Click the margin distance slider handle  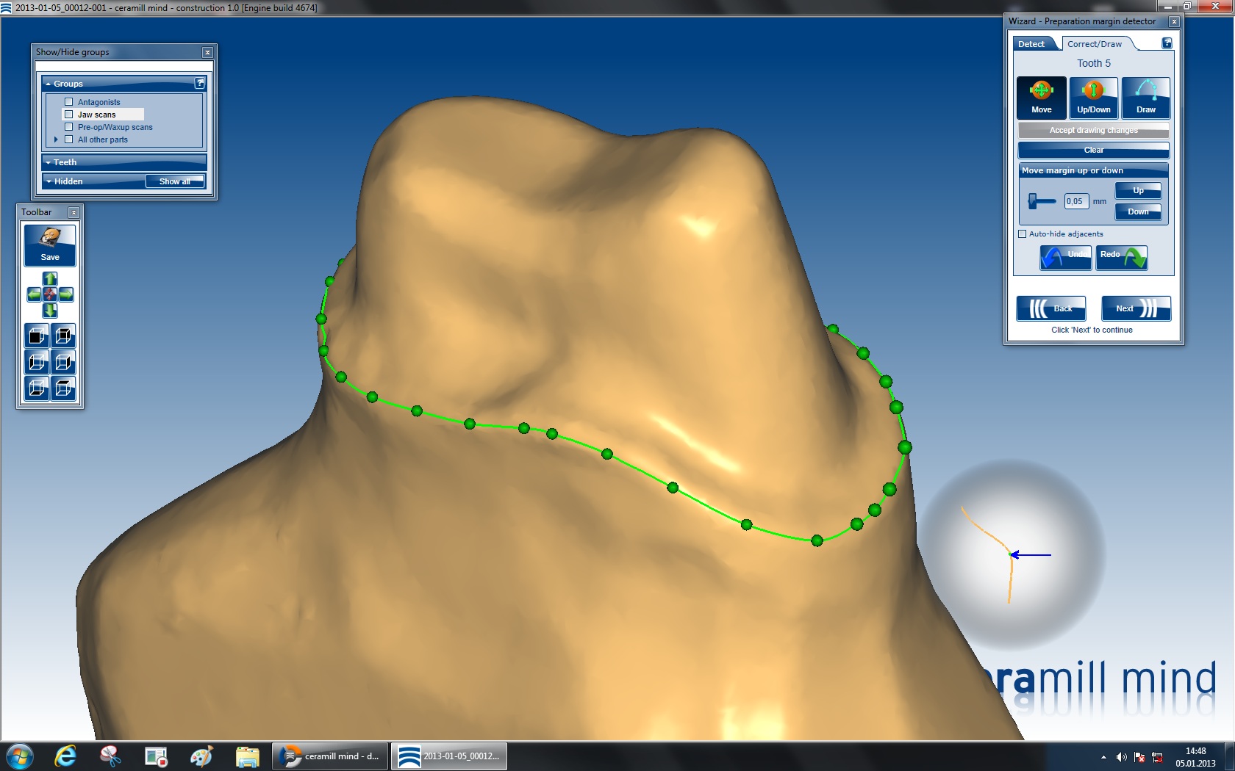(1033, 200)
